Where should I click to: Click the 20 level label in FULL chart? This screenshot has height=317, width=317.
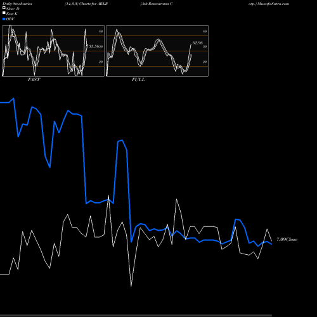pyautogui.click(x=205, y=61)
